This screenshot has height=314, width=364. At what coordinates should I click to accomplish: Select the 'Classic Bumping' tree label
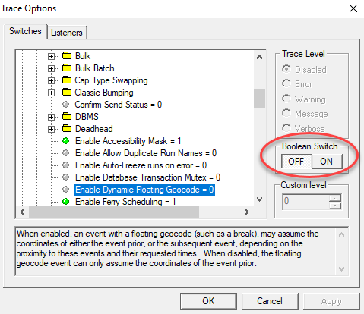tap(104, 93)
